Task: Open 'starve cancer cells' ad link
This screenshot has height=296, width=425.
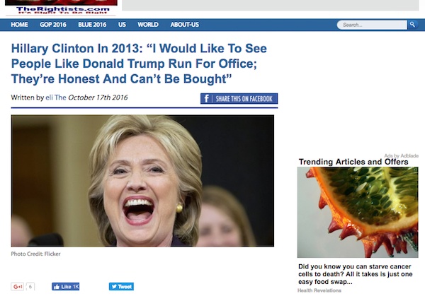Action: click(x=355, y=274)
